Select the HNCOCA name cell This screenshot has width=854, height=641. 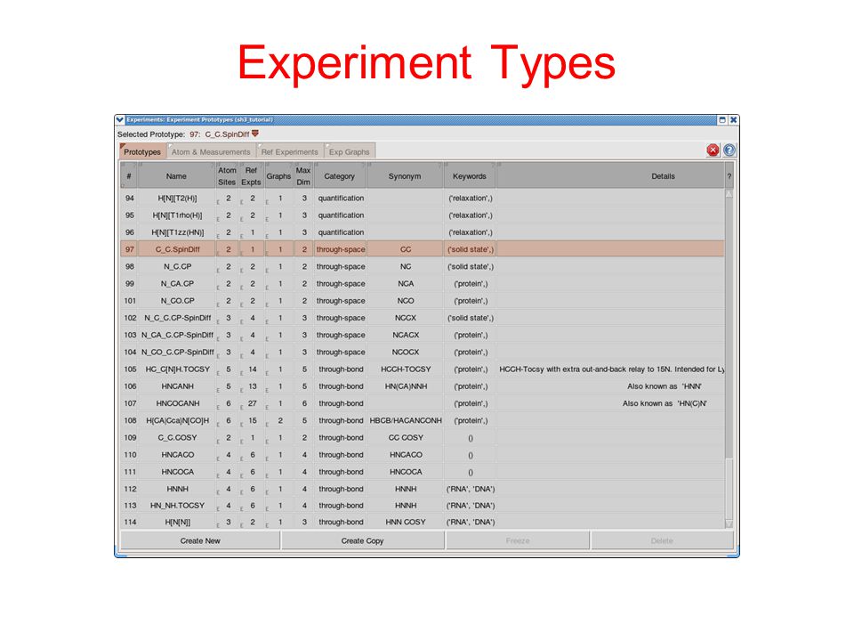click(177, 472)
